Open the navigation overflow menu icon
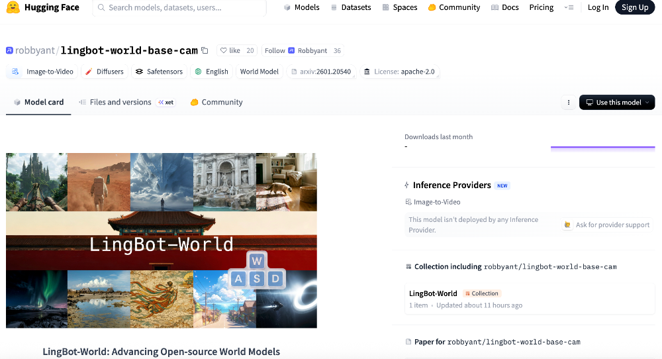Viewport: 662px width, 359px height. click(569, 8)
